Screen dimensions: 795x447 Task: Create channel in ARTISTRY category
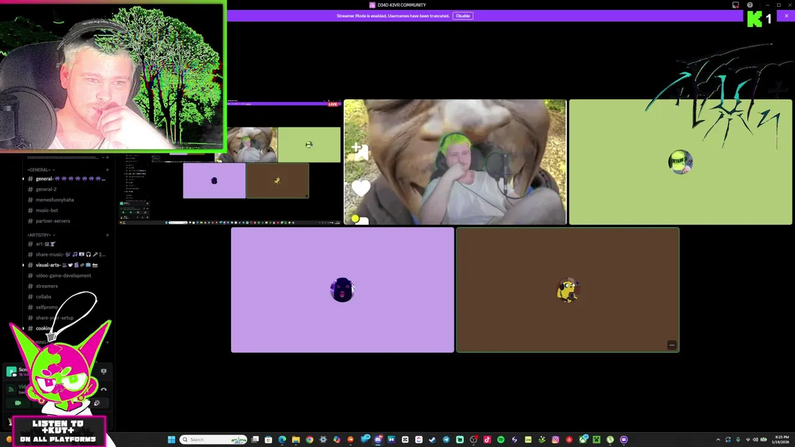click(107, 235)
